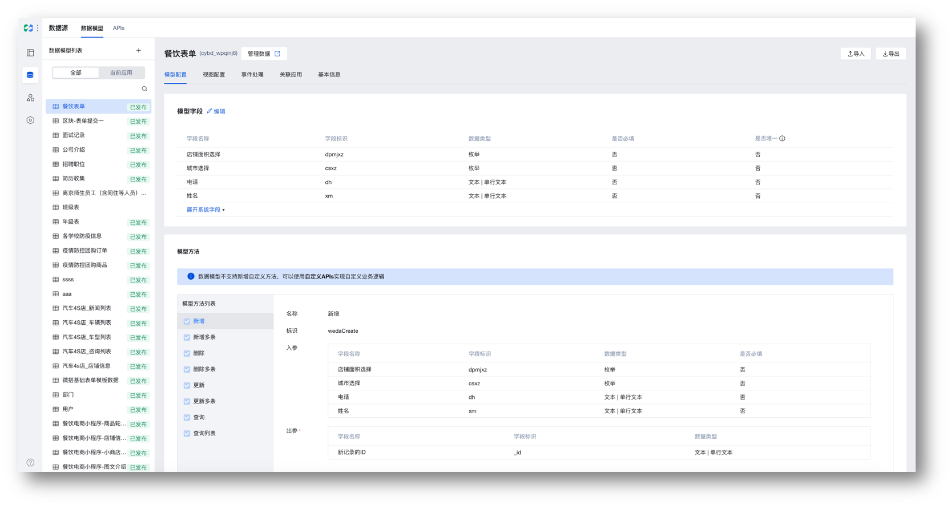Click the info icon next to 是否唯一
The height and width of the screenshot is (508, 951).
click(782, 139)
